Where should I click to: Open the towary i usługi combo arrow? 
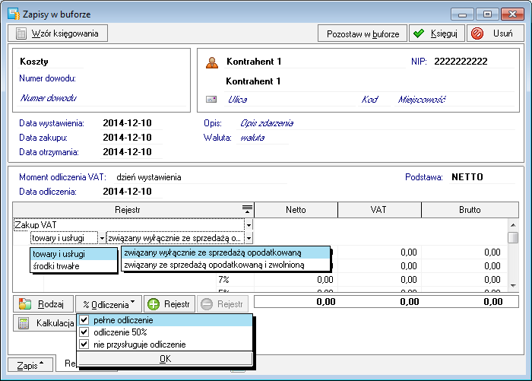point(102,238)
